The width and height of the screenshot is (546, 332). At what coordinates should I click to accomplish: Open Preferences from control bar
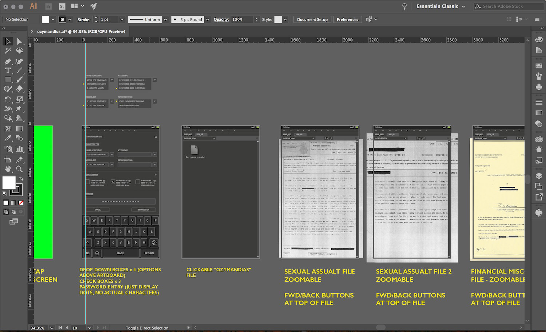pyautogui.click(x=347, y=19)
